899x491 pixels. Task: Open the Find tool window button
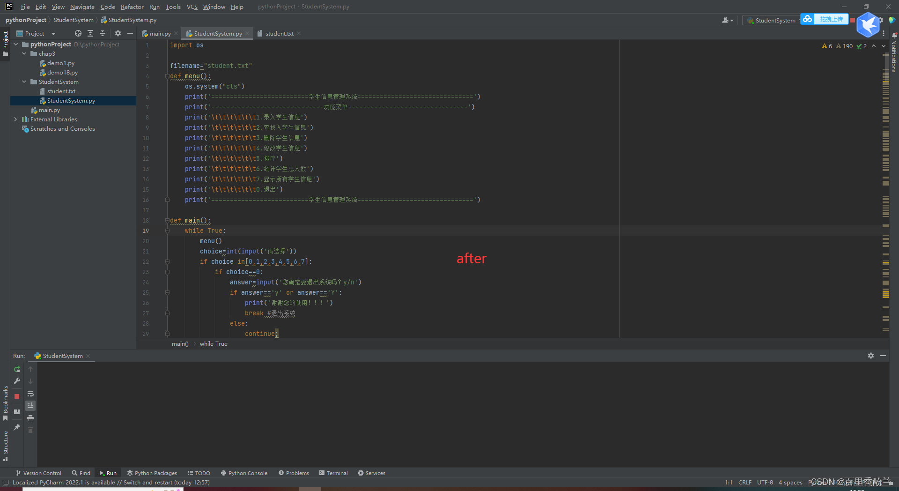click(81, 473)
